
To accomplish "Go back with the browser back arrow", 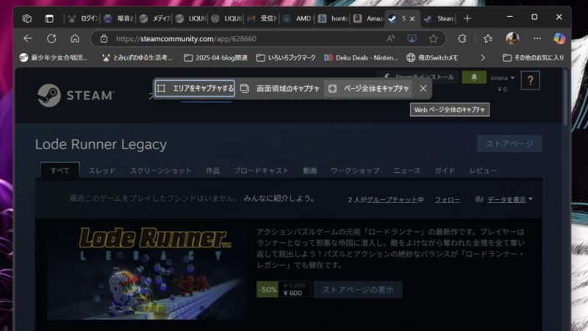I will (x=28, y=38).
